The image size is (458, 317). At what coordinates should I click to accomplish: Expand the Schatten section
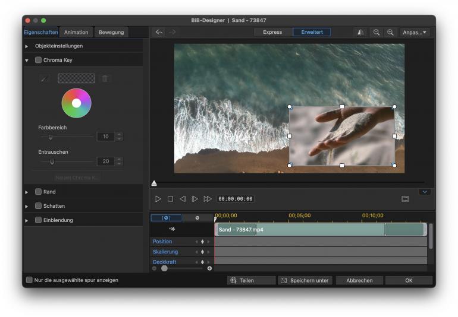pyautogui.click(x=27, y=207)
